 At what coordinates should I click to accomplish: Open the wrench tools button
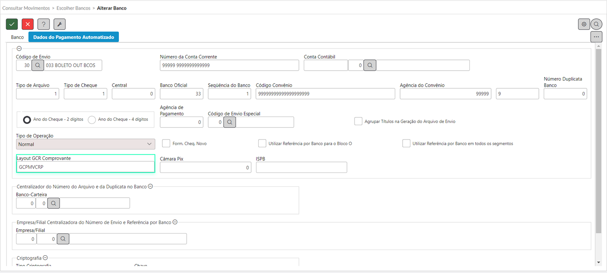click(x=59, y=24)
